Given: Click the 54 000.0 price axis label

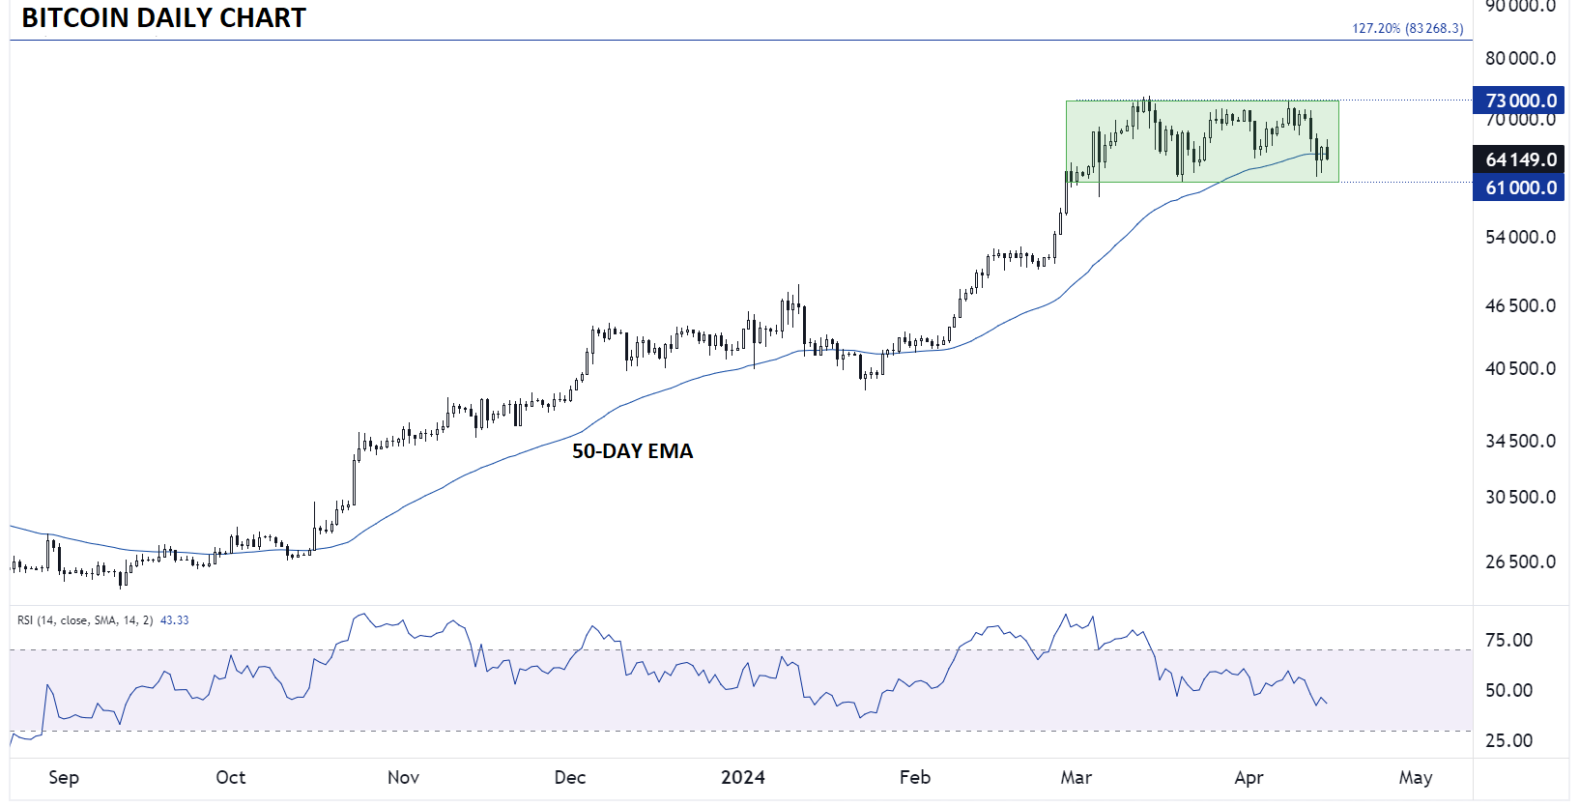Looking at the screenshot, I should [1520, 237].
